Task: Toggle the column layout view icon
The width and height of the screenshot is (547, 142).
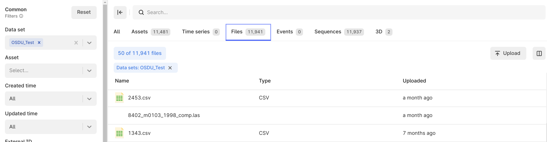Action: tap(539, 53)
